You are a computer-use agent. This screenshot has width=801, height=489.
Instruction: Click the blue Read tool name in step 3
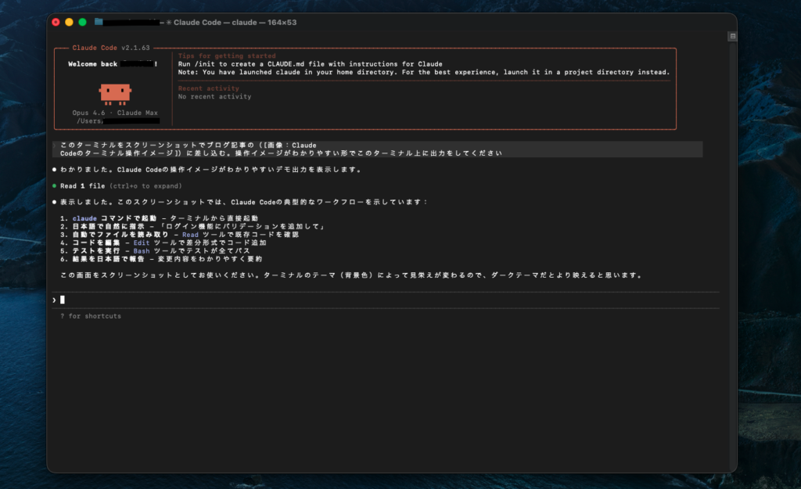click(x=190, y=235)
